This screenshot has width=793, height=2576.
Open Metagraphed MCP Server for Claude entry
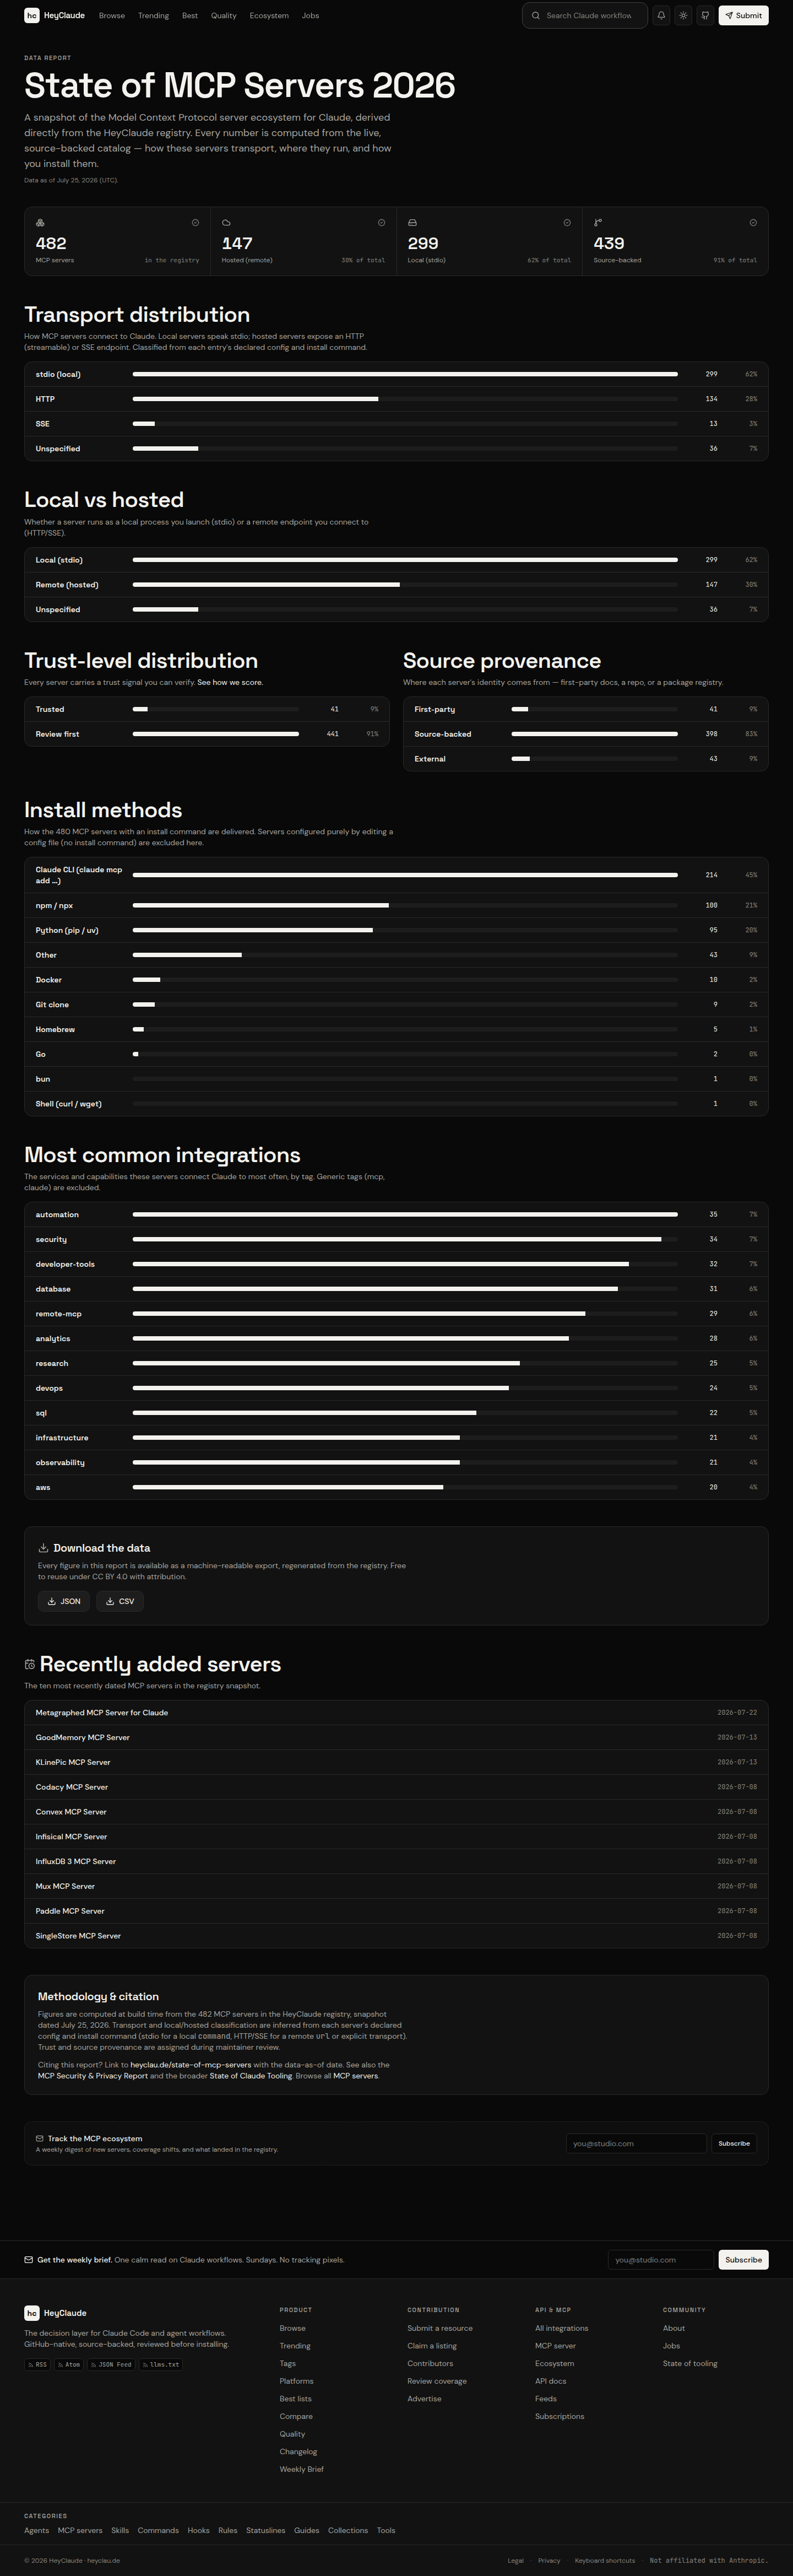click(x=102, y=1713)
